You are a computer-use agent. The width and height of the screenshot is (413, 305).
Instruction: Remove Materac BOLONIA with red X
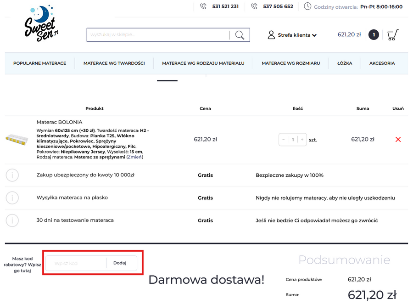pyautogui.click(x=398, y=140)
